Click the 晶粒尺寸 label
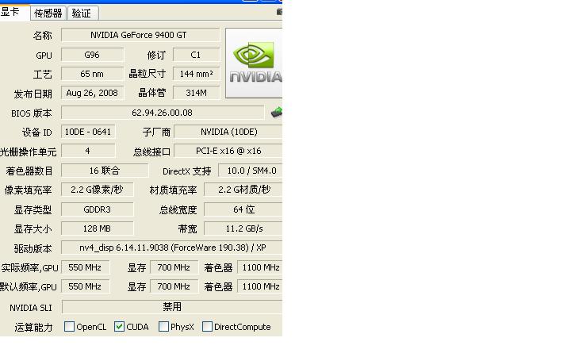 pos(148,74)
